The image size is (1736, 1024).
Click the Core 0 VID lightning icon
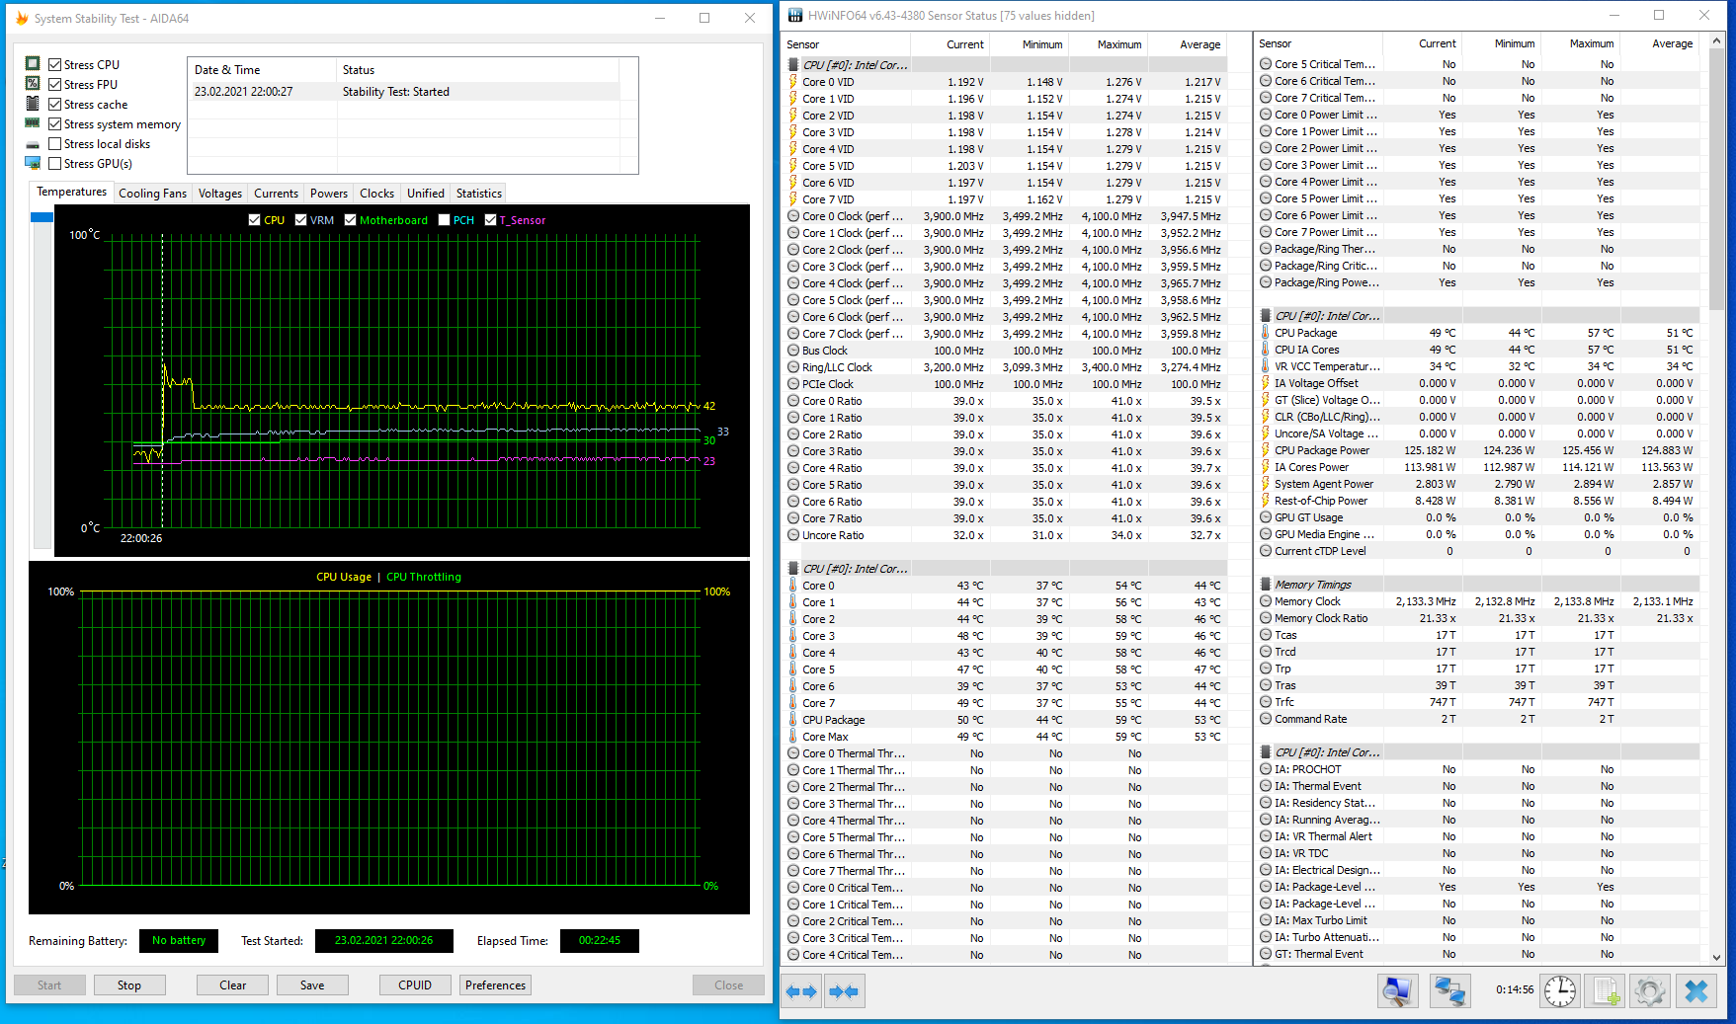pos(793,82)
